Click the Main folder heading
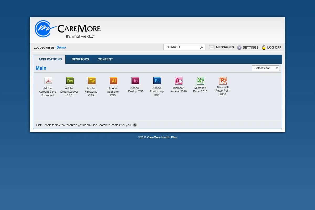 coord(41,68)
